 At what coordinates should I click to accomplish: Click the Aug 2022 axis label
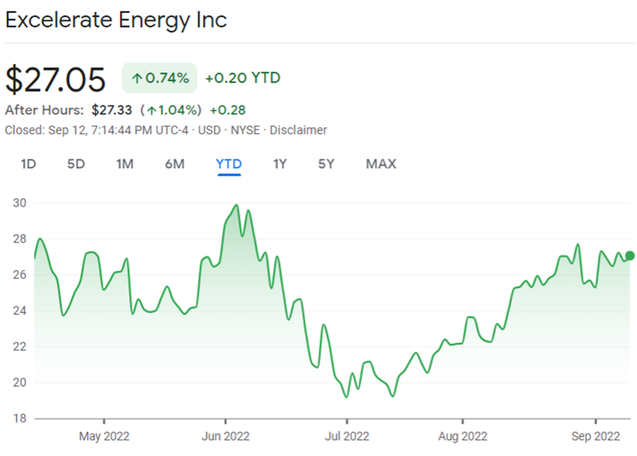(464, 437)
